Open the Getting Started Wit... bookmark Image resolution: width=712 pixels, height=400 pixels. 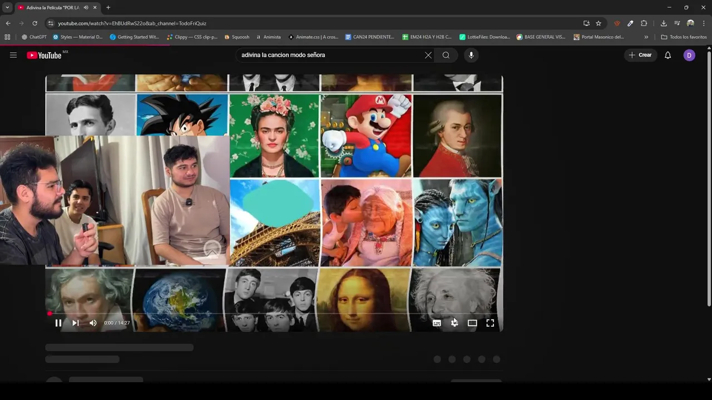click(x=135, y=37)
